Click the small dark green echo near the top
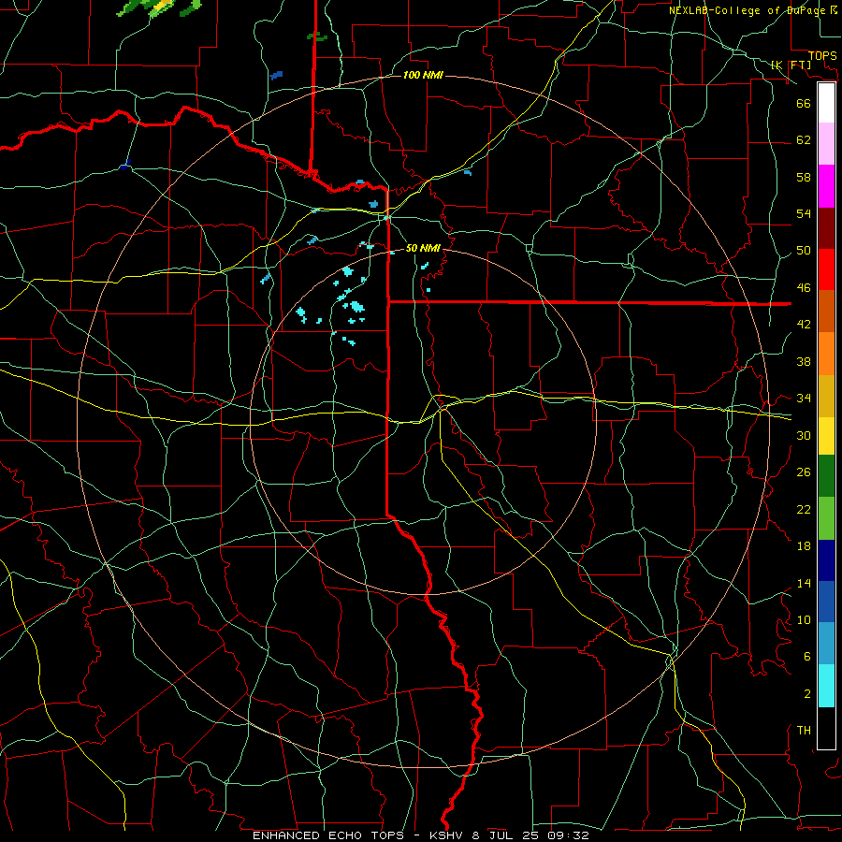 click(317, 36)
